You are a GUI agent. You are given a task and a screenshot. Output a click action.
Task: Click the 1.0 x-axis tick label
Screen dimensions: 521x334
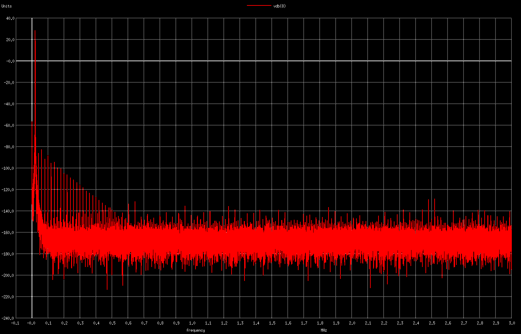point(192,323)
